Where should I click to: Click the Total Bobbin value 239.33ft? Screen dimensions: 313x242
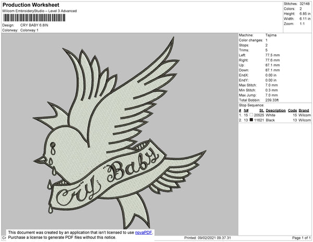coord(272,100)
